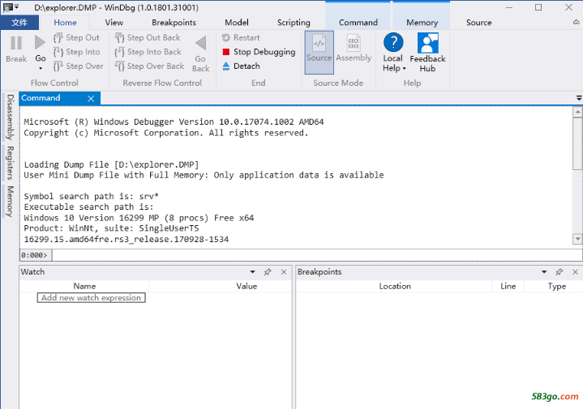The height and width of the screenshot is (409, 583).
Task: Click Step Out in Flow Control
Action: click(x=76, y=37)
